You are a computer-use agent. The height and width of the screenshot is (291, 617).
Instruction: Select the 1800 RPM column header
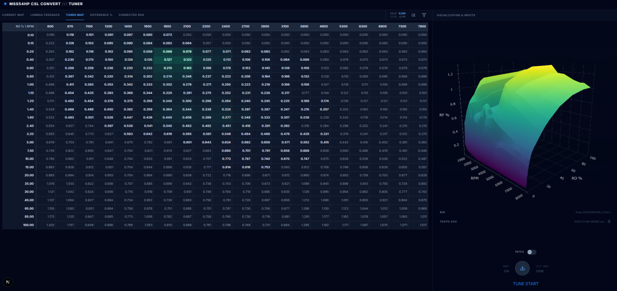tap(167, 27)
